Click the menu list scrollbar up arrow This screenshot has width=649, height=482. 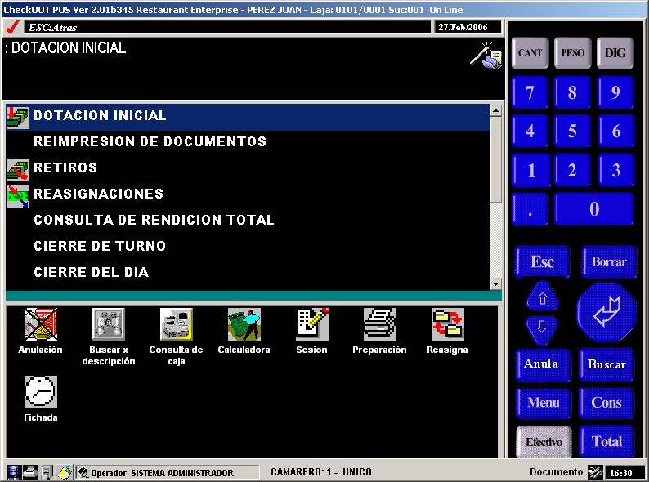point(495,110)
